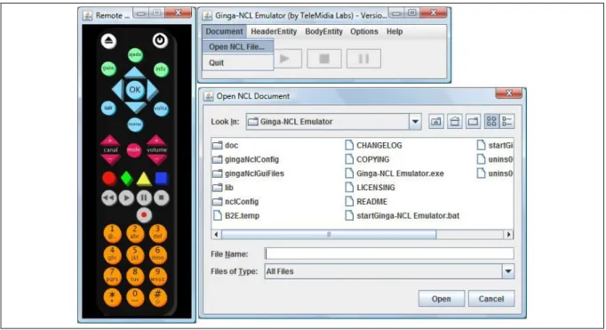Click number 3 def key on remote

coord(157,233)
